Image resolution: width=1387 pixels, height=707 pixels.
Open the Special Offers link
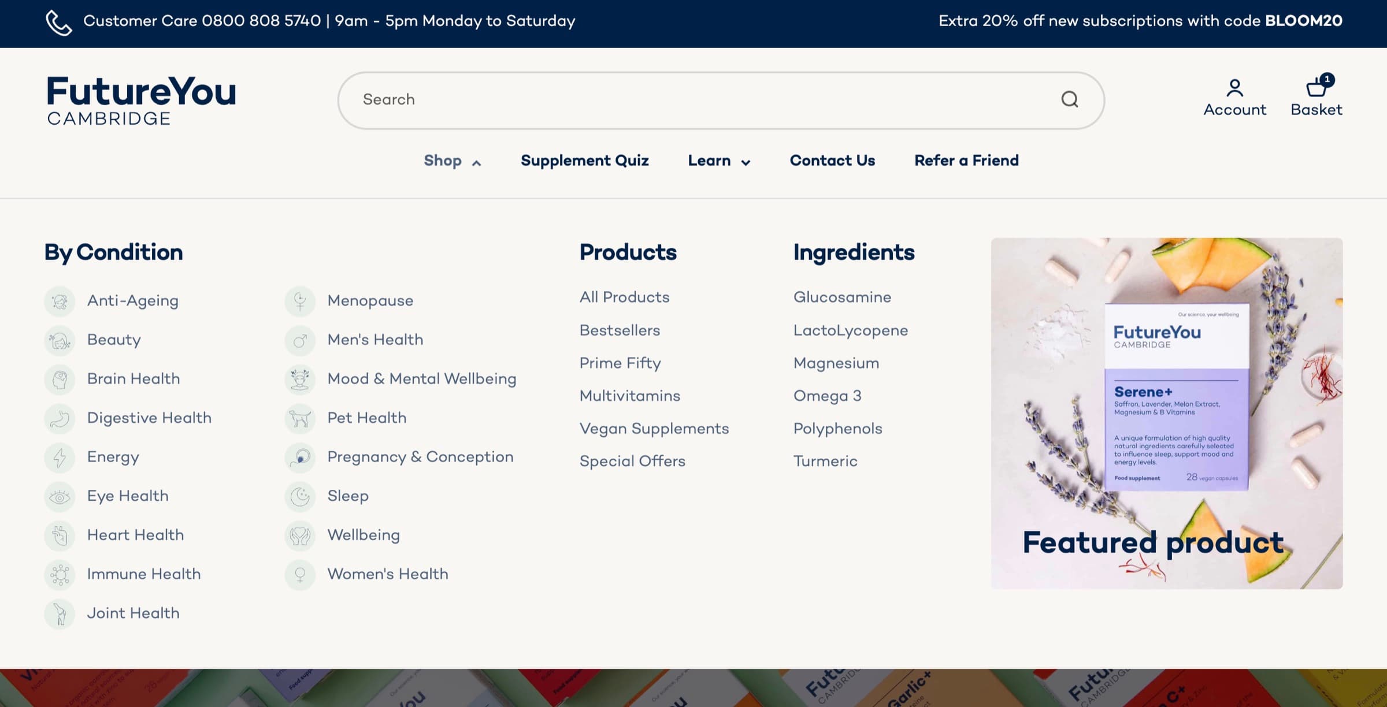click(632, 462)
